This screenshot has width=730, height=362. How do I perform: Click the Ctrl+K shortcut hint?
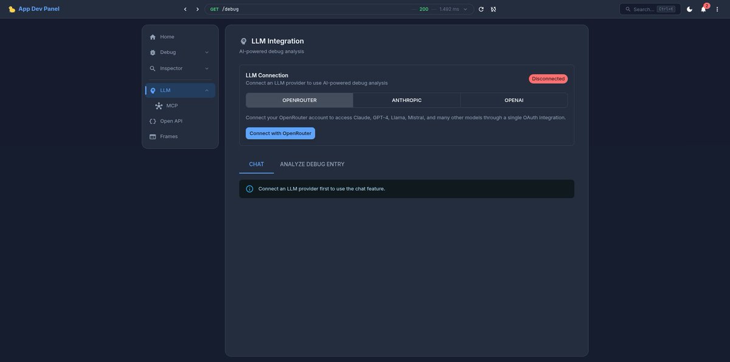click(666, 9)
